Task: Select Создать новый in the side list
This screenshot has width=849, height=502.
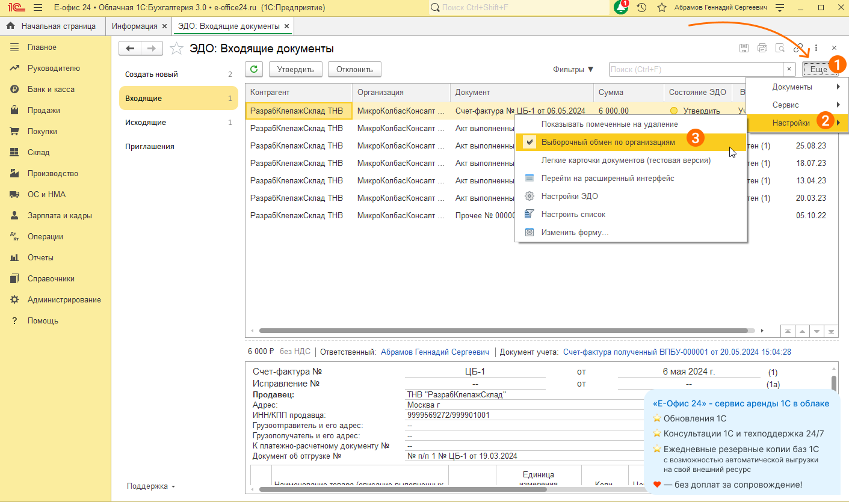Action: pyautogui.click(x=179, y=75)
